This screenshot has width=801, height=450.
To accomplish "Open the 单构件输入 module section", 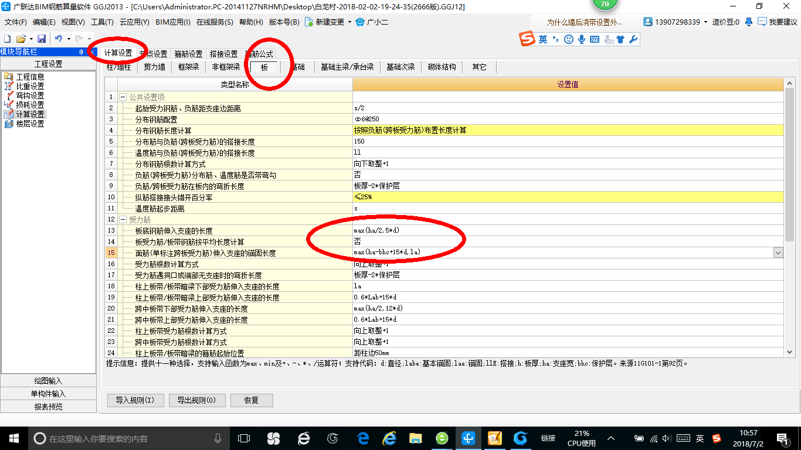I will (48, 394).
